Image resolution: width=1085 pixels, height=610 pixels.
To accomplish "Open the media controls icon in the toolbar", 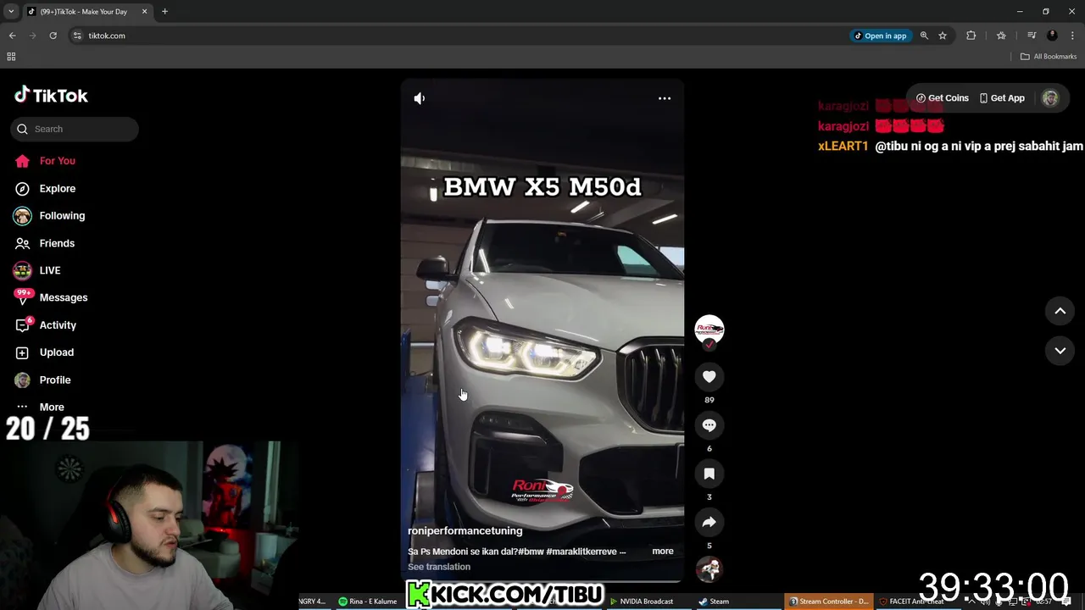I will [1032, 36].
